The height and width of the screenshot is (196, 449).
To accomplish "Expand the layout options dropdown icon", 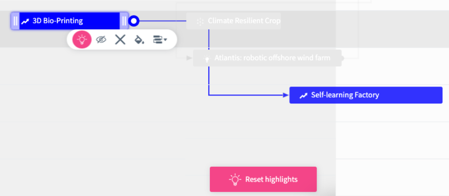I will click(160, 40).
